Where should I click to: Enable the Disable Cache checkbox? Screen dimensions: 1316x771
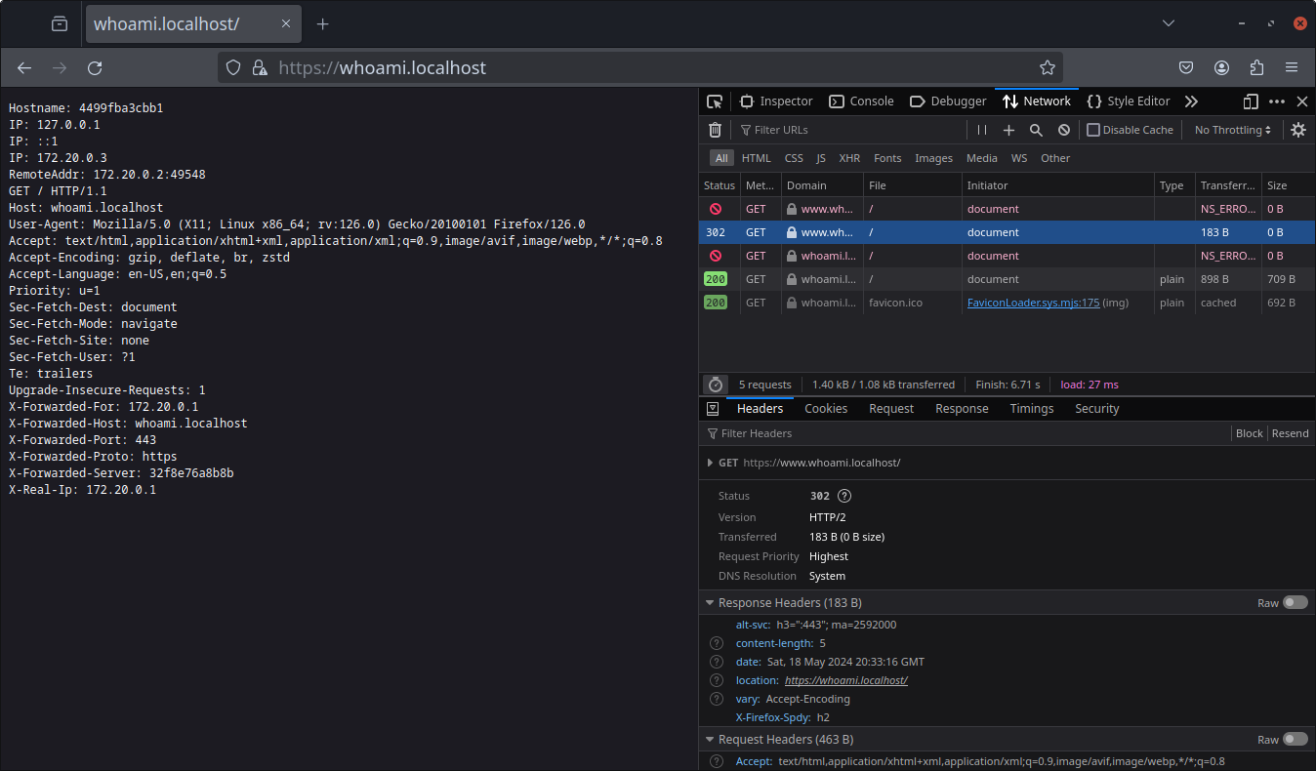[1093, 130]
